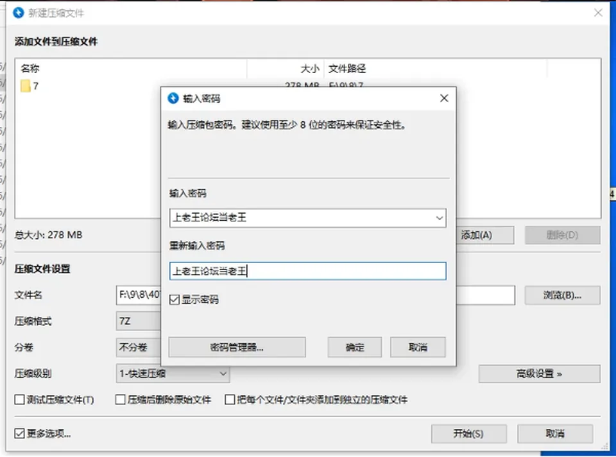Open the 密码管理器 button

click(237, 347)
